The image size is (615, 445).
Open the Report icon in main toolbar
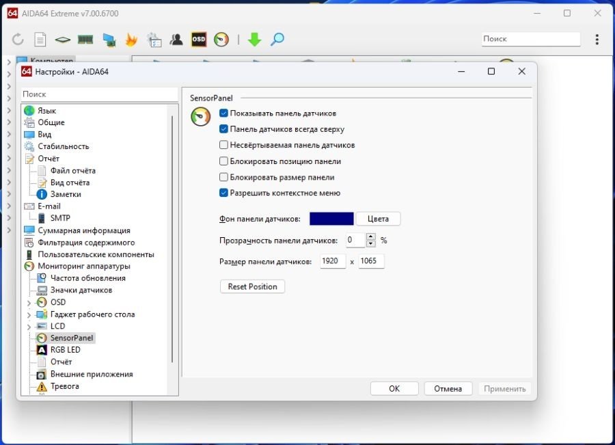coord(40,39)
